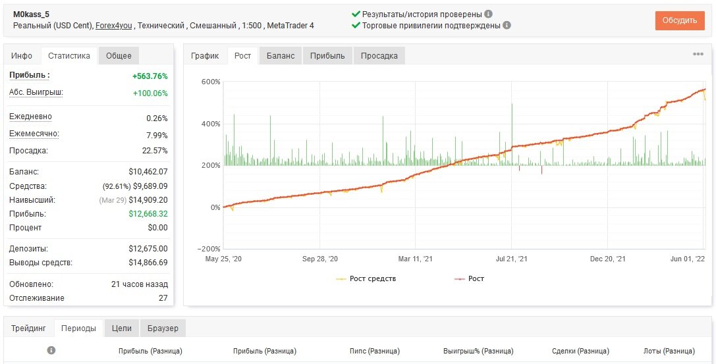Open the Общее tab
The image size is (716, 364).
point(119,56)
